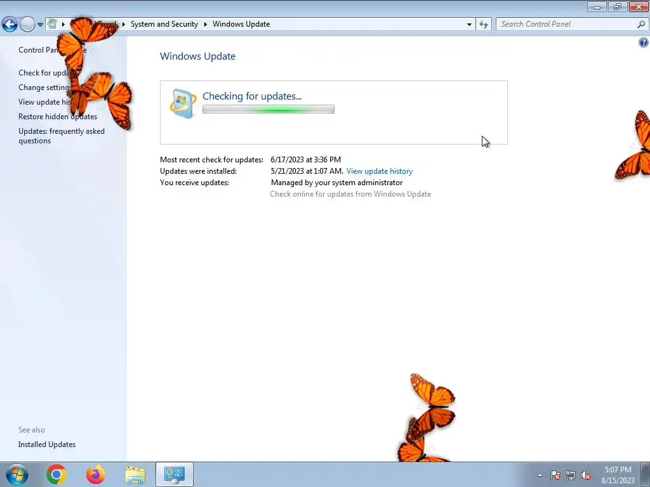The image size is (650, 487).
Task: Open Windows Help question mark icon
Action: click(644, 42)
